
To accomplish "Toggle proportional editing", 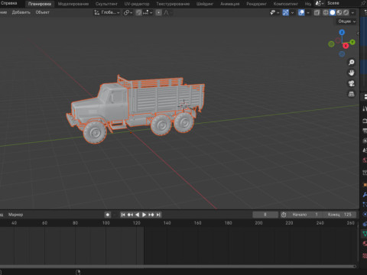I will click(x=158, y=12).
